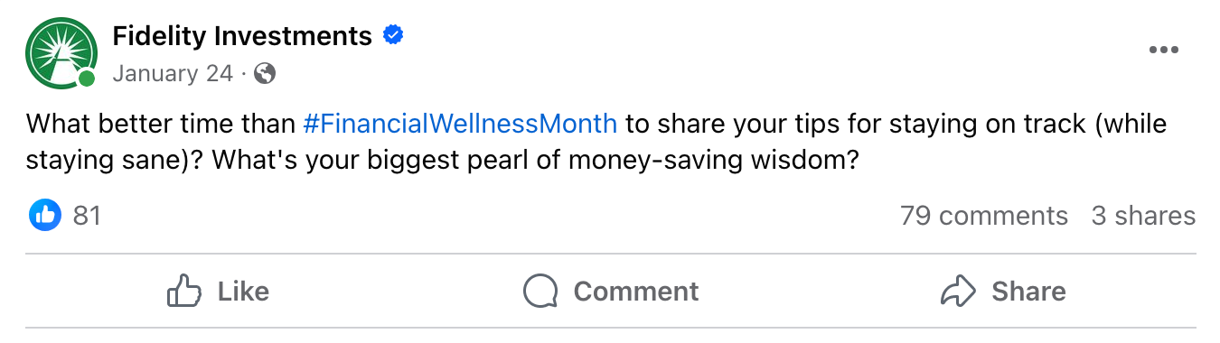This screenshot has height=343, width=1220.
Task: Click the globe public audience icon
Action: click(265, 73)
